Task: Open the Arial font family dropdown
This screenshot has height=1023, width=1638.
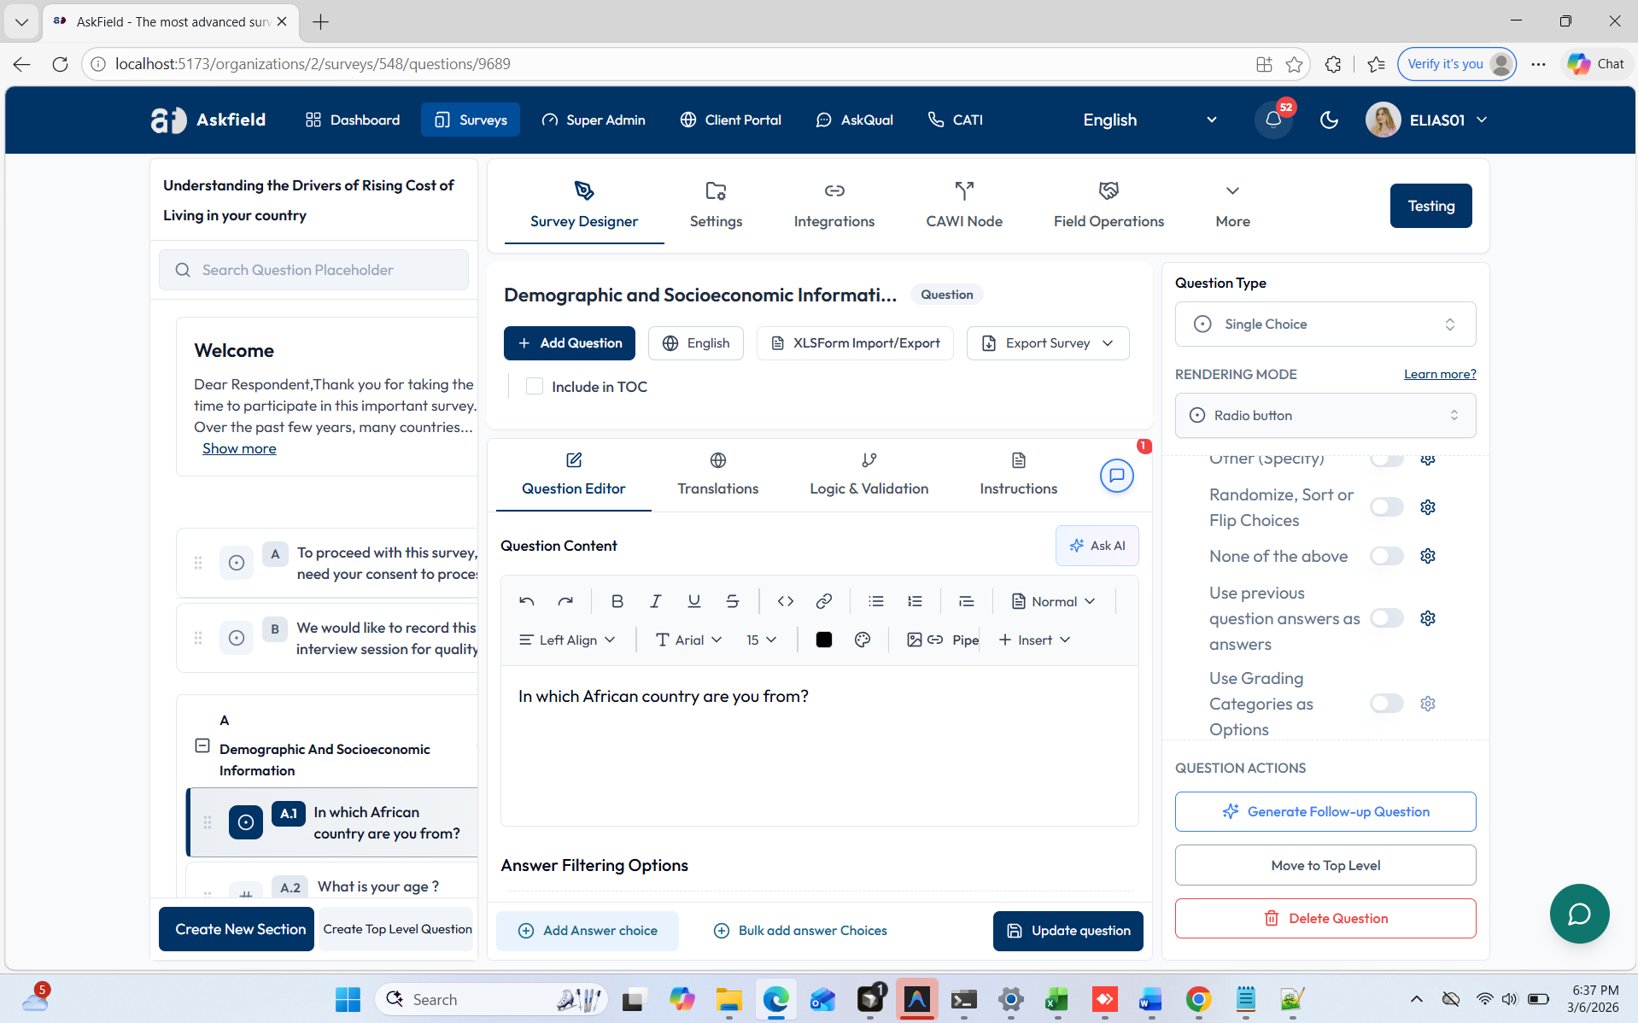Action: (x=688, y=640)
